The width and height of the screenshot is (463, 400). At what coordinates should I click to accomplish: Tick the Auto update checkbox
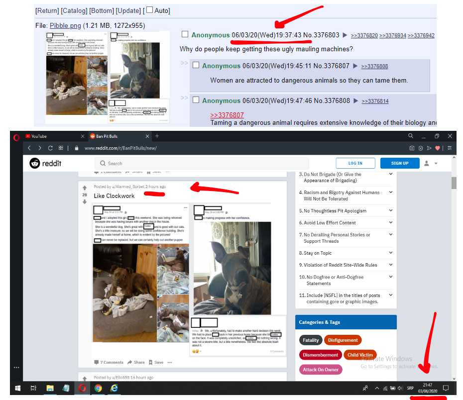point(150,10)
